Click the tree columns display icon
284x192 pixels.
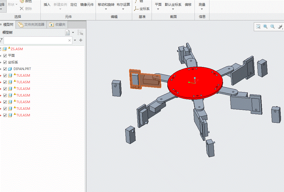[80, 33]
